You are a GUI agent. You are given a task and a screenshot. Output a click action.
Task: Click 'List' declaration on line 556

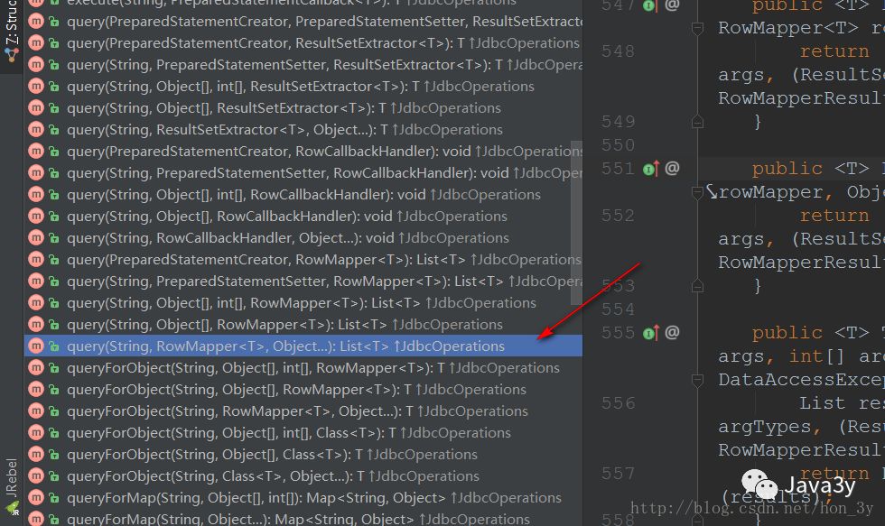(822, 403)
